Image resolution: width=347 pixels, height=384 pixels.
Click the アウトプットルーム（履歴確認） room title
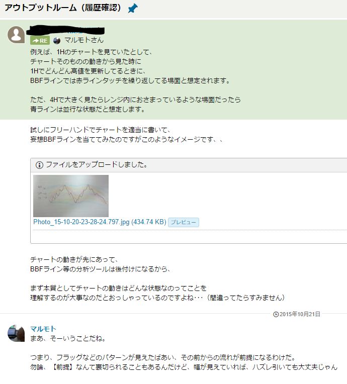point(63,8)
